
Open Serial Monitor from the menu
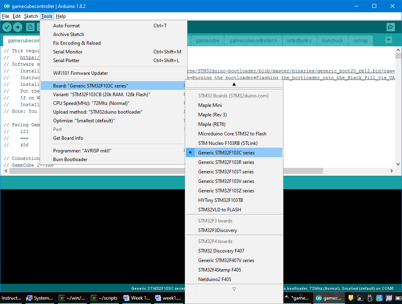[113, 52]
